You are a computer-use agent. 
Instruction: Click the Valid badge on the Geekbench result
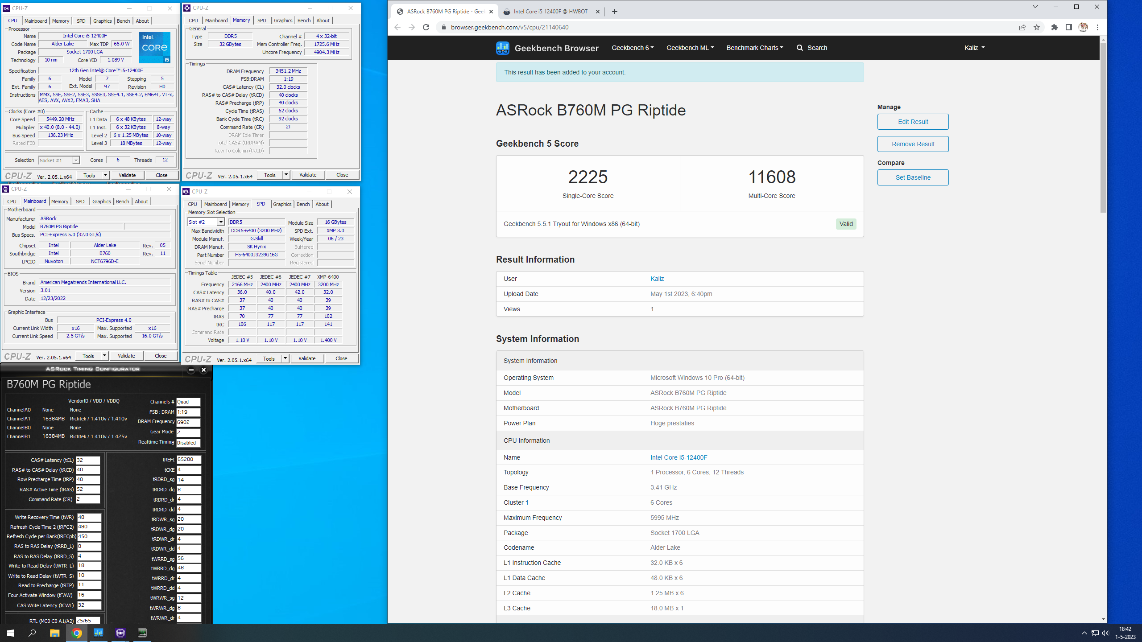click(846, 224)
